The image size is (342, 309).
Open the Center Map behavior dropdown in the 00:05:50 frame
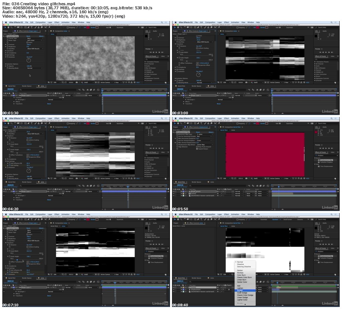pos(205,145)
